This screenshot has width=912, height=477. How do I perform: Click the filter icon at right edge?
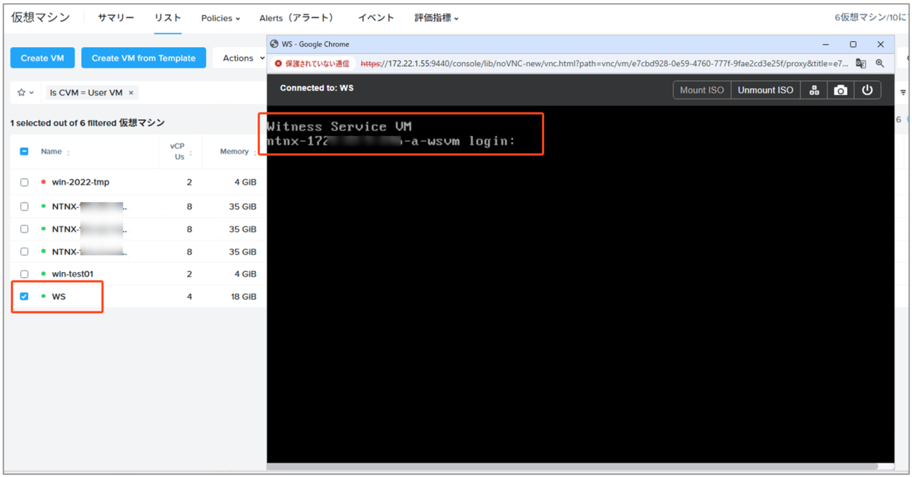tap(903, 93)
